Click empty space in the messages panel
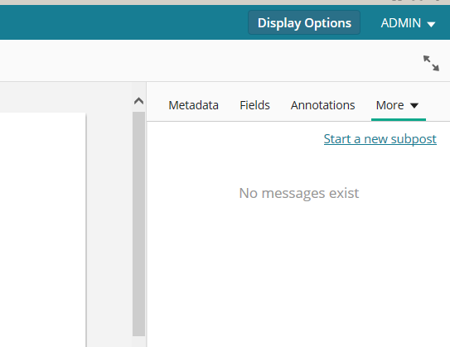This screenshot has height=347, width=450. coord(298,272)
